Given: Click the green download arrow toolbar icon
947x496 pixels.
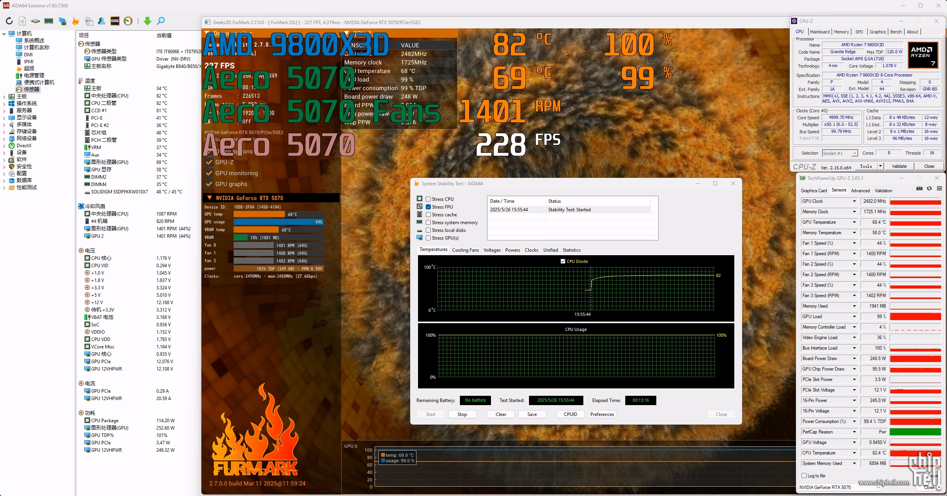Looking at the screenshot, I should pos(147,21).
